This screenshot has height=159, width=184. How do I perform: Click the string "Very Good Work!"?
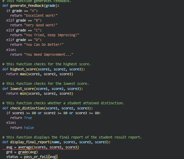pyautogui.click(x=41, y=25)
